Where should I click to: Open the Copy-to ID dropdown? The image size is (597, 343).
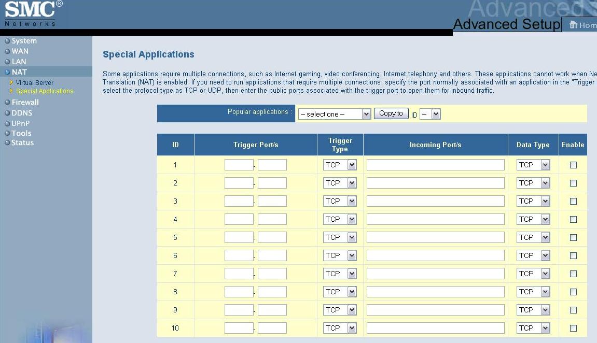click(x=430, y=114)
